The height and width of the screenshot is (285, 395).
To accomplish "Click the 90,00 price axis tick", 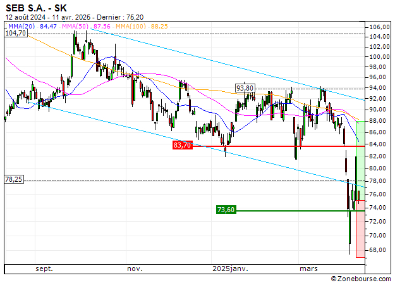I will tap(377, 110).
